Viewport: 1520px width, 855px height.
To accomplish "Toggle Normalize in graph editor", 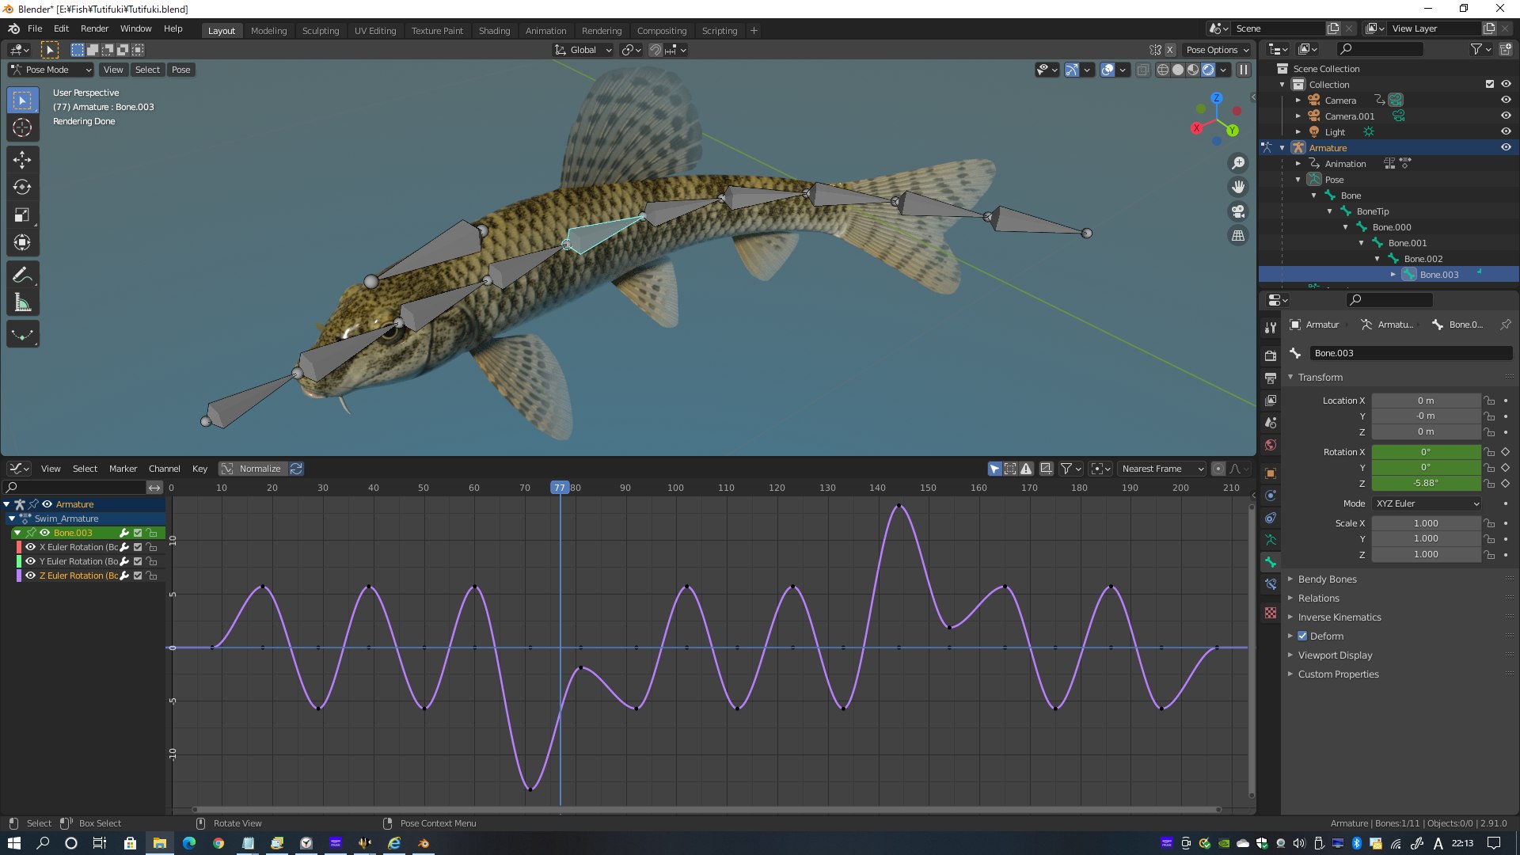I will [x=252, y=469].
